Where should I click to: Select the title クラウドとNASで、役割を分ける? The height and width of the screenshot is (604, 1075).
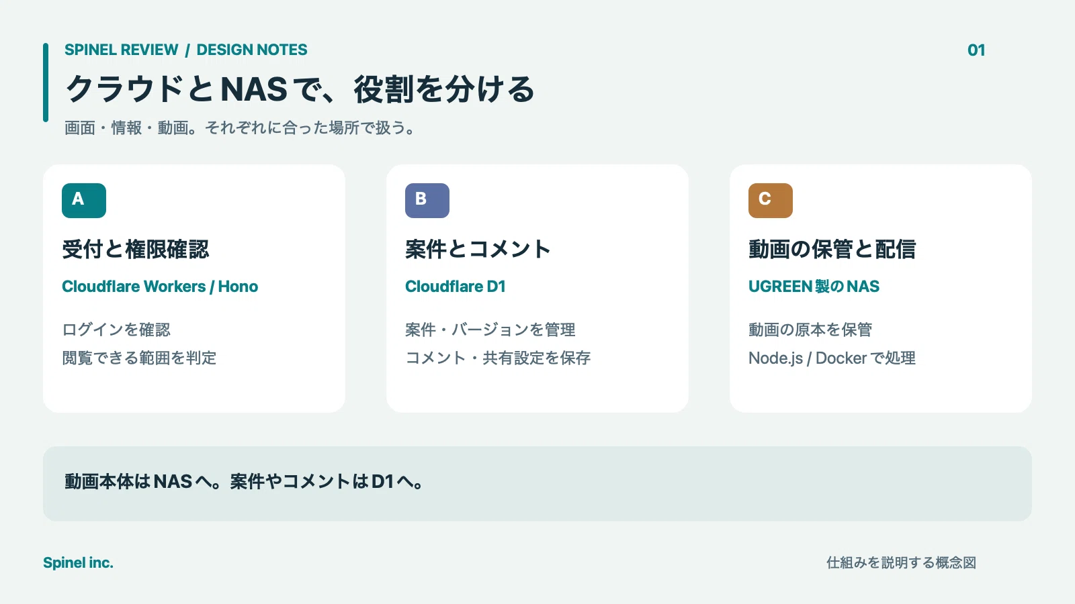tap(300, 89)
